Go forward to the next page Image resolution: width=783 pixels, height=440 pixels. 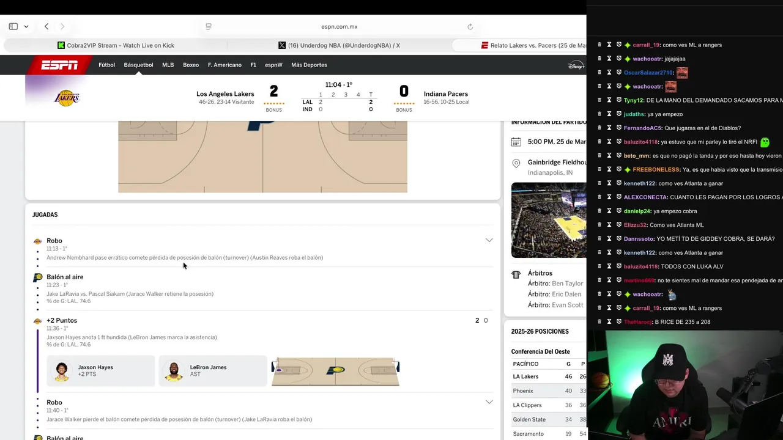62,26
